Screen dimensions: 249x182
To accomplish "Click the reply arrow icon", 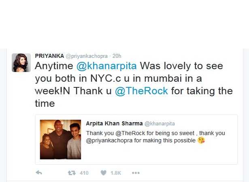I will tap(39, 172).
